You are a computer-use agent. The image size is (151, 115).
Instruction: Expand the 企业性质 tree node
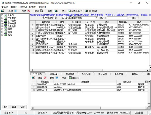[2, 26]
